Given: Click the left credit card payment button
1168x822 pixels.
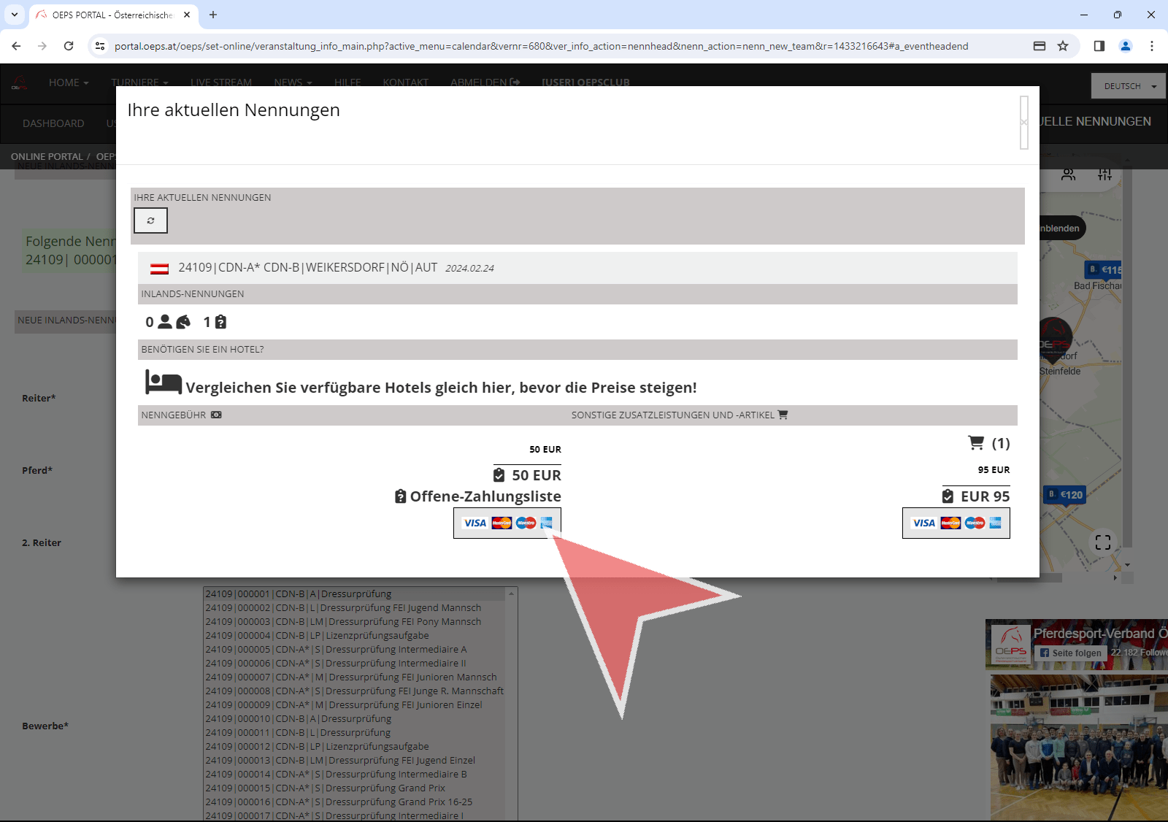Looking at the screenshot, I should (x=507, y=523).
